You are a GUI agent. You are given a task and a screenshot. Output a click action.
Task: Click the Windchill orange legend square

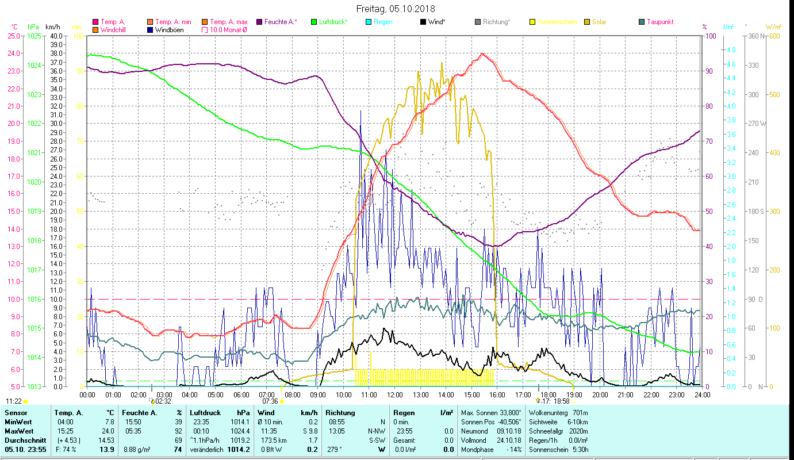96,30
